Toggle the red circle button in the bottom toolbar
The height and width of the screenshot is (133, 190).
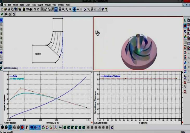pyautogui.click(x=22, y=127)
